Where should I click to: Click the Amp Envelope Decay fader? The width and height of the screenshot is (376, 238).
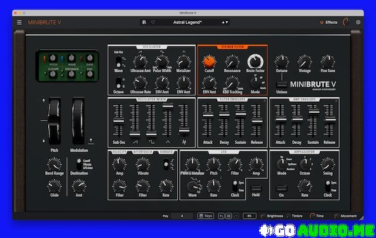tap(297, 119)
